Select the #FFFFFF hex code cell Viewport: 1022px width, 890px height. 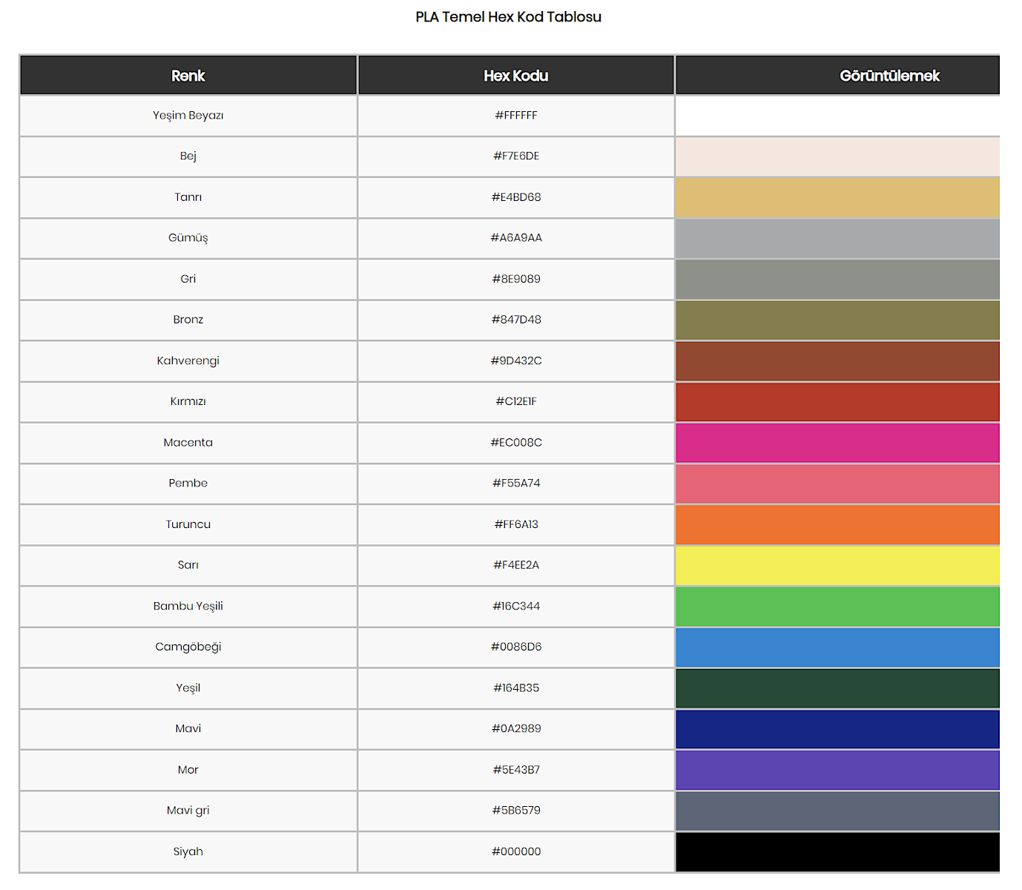click(516, 116)
